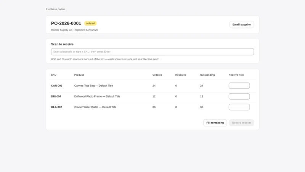
Task: Click Driftwood Photo Frame — Default Title
Action: pos(97,96)
